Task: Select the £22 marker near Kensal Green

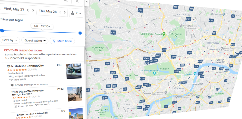Action: 113,33
